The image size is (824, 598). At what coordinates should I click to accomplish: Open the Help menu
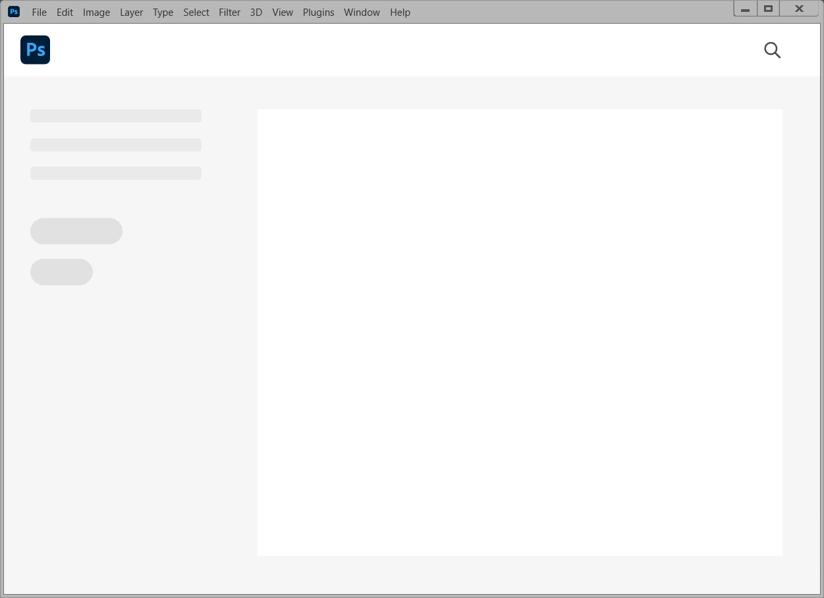[400, 13]
